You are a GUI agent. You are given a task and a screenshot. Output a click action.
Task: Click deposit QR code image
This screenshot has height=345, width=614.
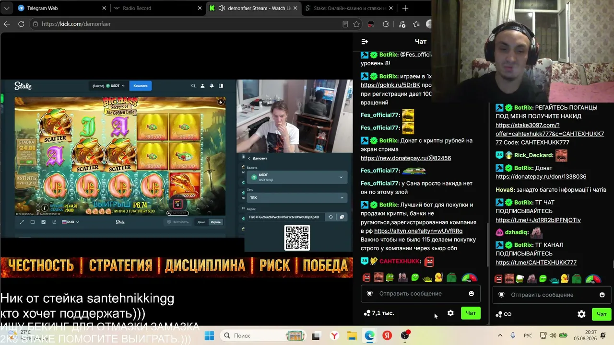tap(297, 238)
